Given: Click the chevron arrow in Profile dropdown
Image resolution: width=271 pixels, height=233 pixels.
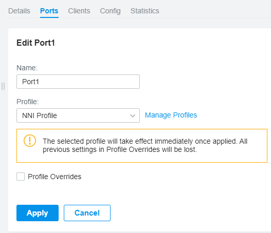Looking at the screenshot, I should [133, 115].
